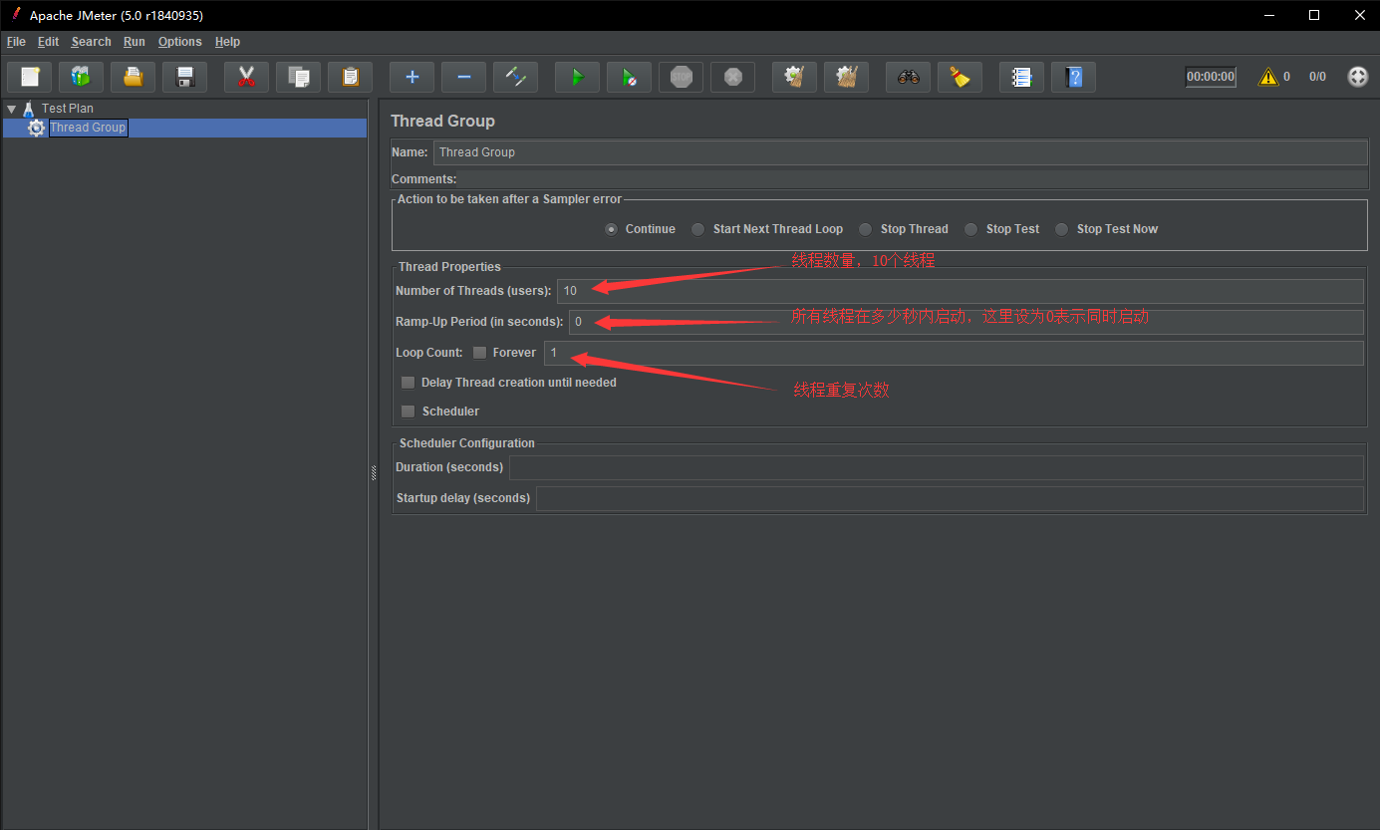The image size is (1380, 830).
Task: Click the Loop Count value field
Action: point(954,353)
